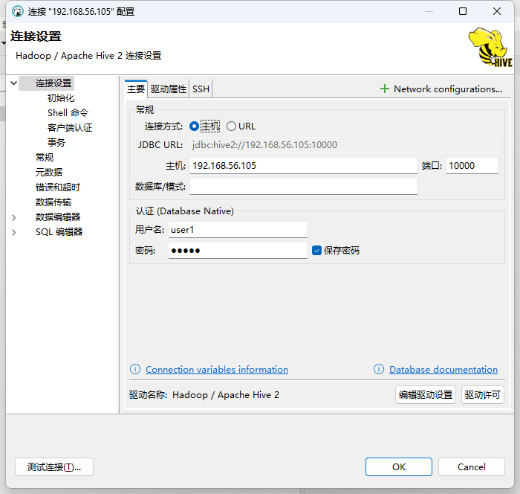This screenshot has width=520, height=494.
Task: Close the configuration dialog window
Action: pos(497,11)
